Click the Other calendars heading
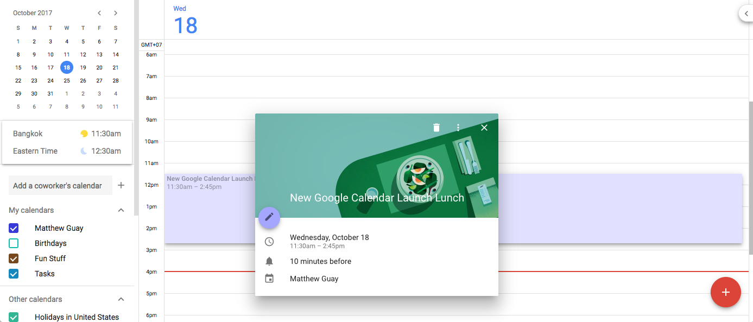 [35, 299]
